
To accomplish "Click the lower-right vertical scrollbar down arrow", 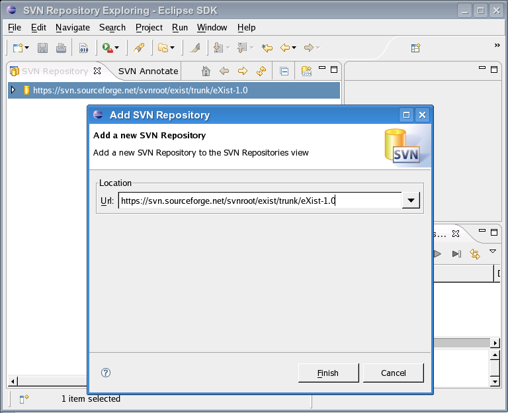I will pos(495,381).
